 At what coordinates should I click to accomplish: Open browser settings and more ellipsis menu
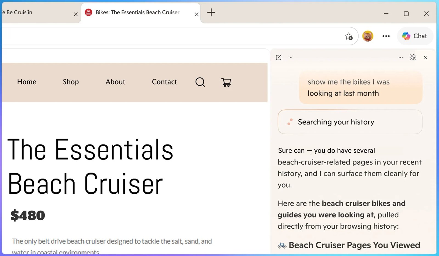[386, 36]
